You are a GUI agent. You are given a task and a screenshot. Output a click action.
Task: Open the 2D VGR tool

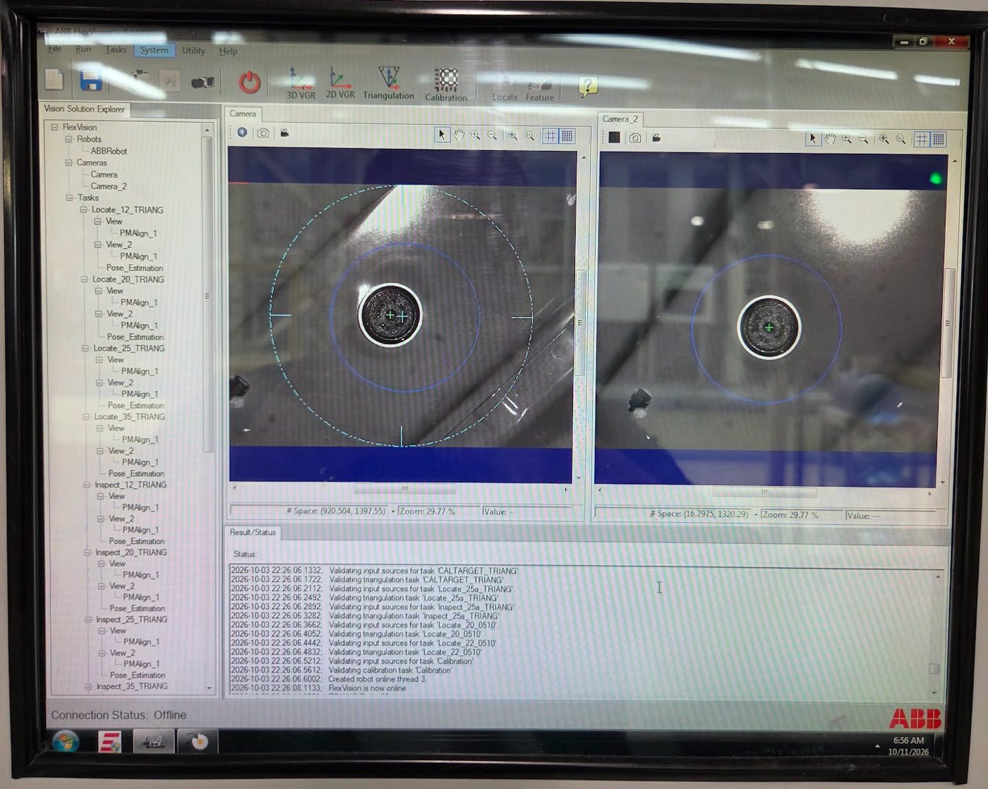[x=340, y=83]
